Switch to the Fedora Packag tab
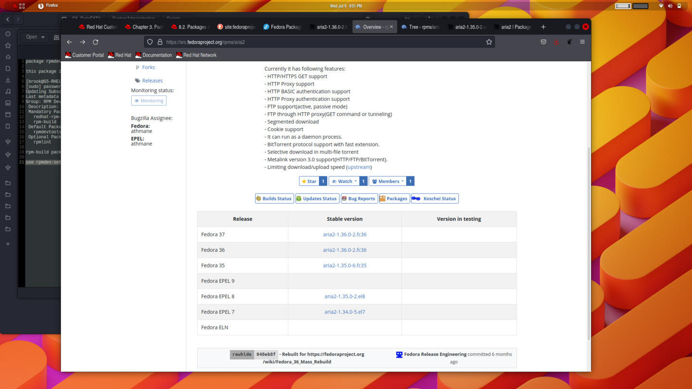 [283, 27]
